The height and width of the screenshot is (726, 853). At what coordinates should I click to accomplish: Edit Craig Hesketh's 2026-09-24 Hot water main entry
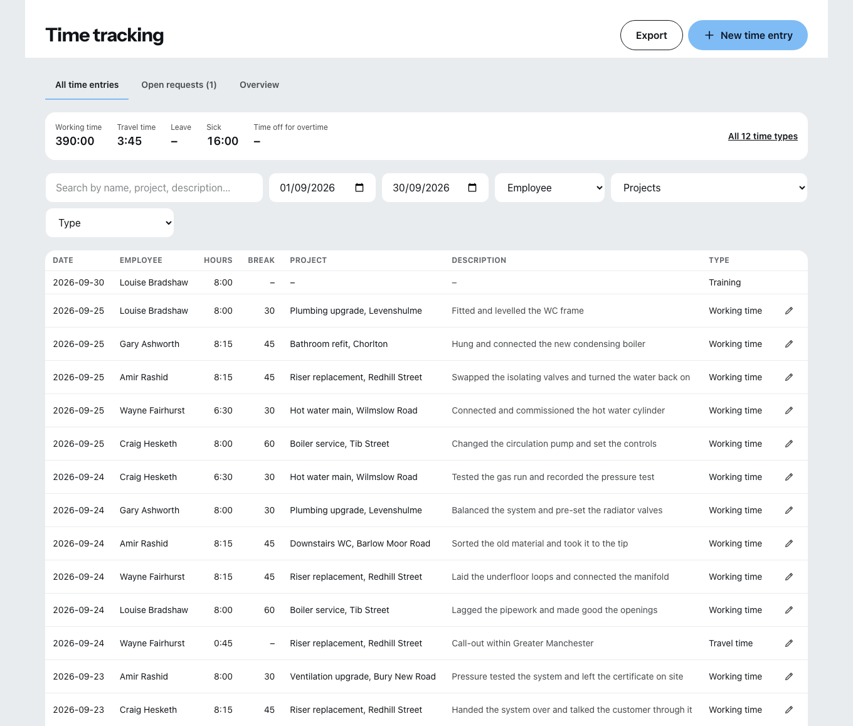789,477
